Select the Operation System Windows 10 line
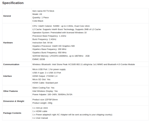The height and width of the screenshot is (123, 151). 60,33
